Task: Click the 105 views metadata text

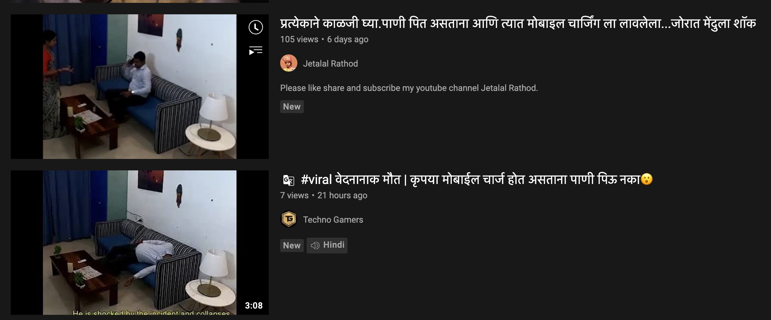Action: (299, 39)
